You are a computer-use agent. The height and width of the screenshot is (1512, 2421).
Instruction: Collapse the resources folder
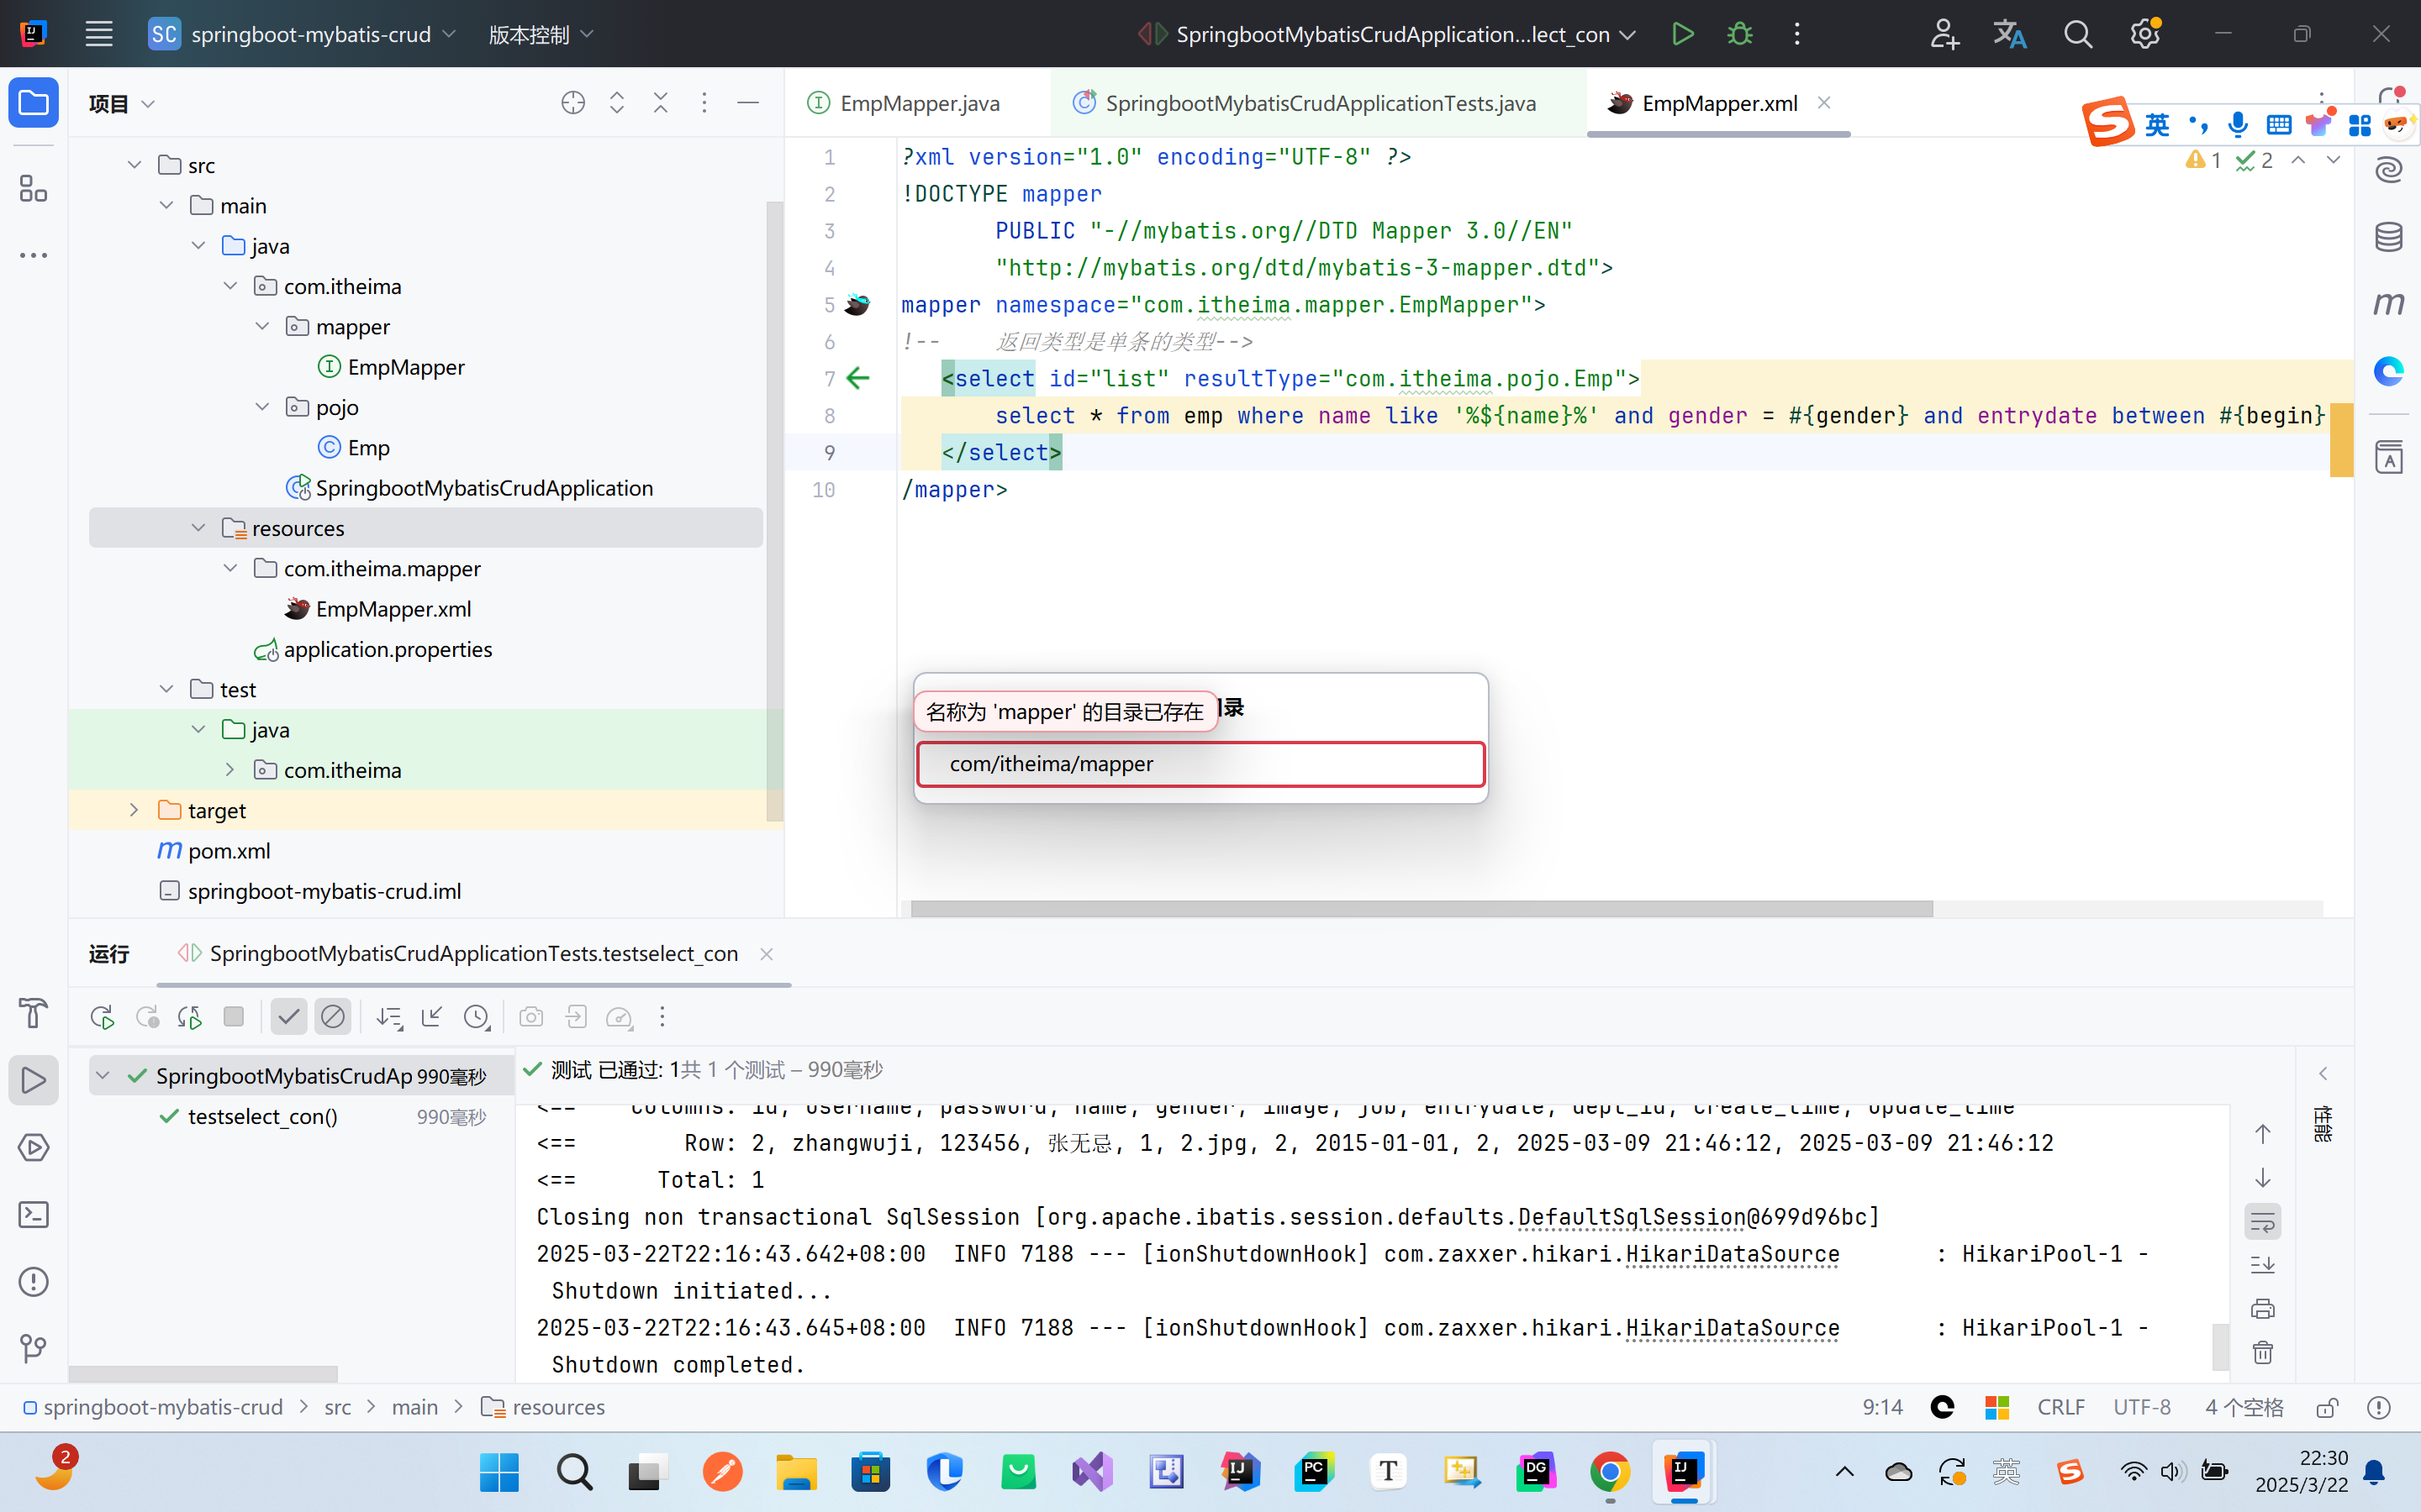[x=198, y=528]
